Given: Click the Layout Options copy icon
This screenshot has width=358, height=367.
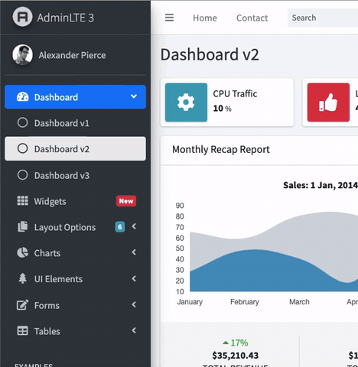Looking at the screenshot, I should 23,227.
